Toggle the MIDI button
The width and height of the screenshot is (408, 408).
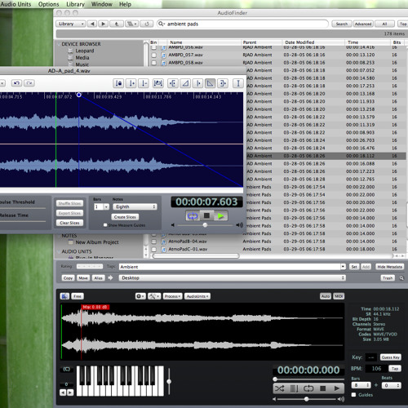pyautogui.click(x=339, y=296)
